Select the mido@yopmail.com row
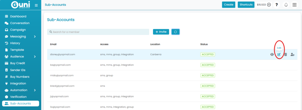302x110 pixels. point(172,76)
